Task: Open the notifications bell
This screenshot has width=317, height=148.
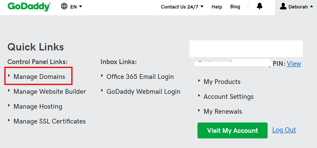Action: click(x=260, y=6)
